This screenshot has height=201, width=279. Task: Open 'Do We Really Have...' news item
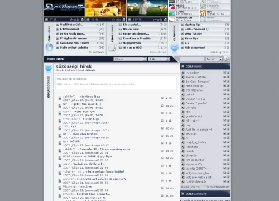73,33
